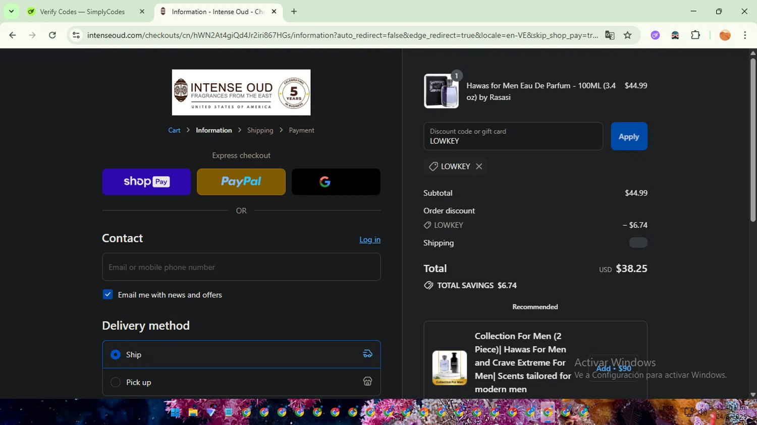
Task: Check out with Shop Pay
Action: point(146,181)
